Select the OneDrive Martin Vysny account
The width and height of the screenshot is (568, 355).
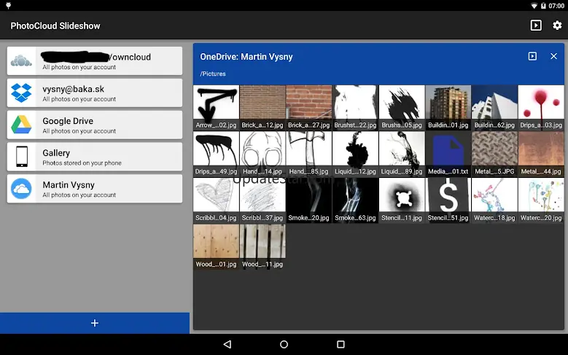pyautogui.click(x=95, y=189)
